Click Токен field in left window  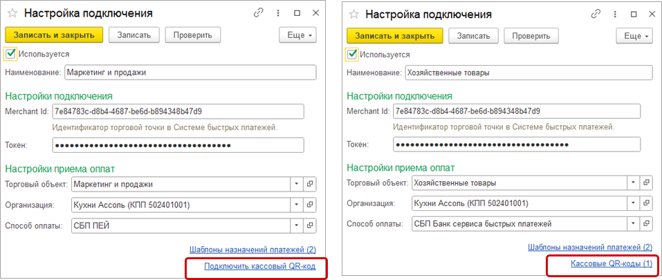(x=178, y=145)
